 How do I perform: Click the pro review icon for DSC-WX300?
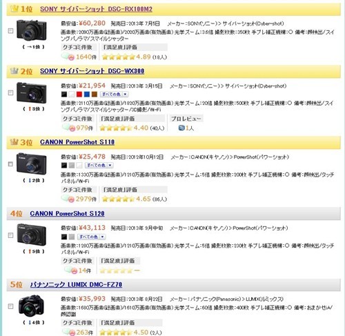[x=181, y=128]
